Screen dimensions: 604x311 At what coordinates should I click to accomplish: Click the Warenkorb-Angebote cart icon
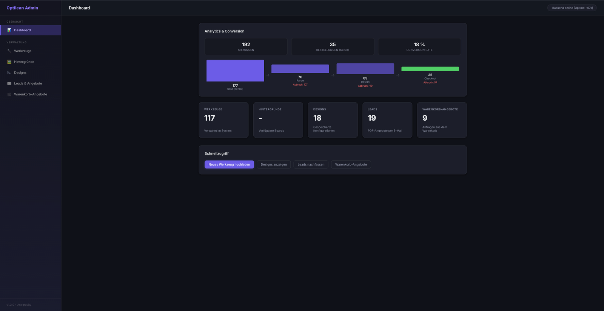coord(9,94)
